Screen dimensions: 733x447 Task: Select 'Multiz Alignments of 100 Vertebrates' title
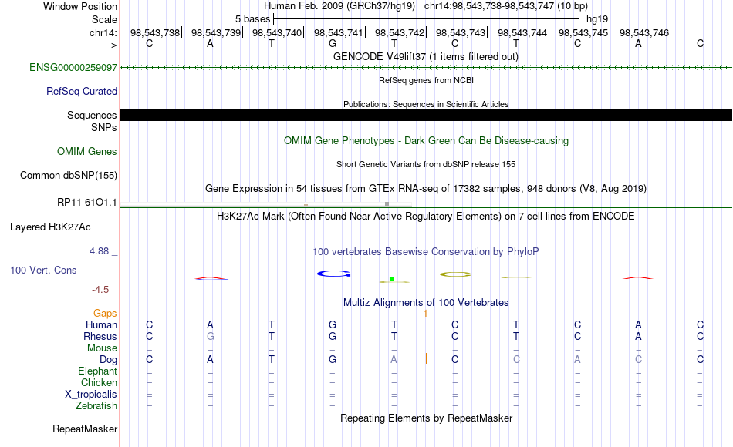point(426,302)
